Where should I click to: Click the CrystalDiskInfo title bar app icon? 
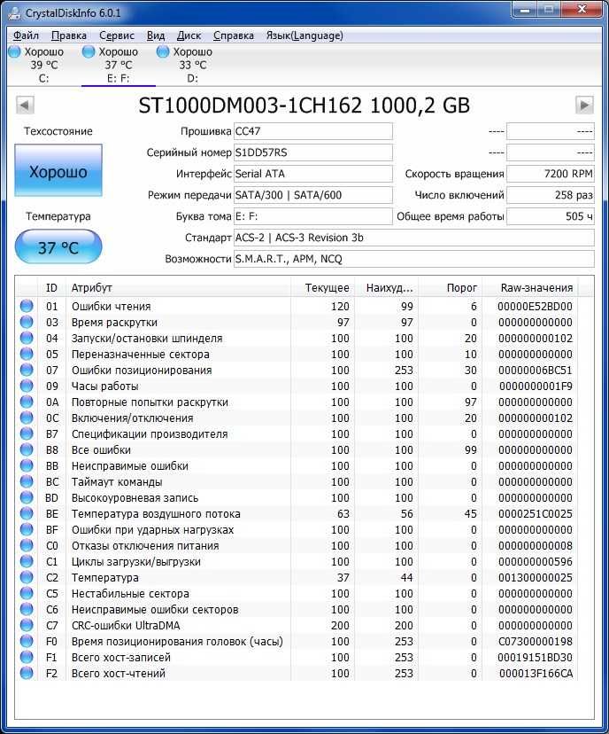(x=15, y=13)
